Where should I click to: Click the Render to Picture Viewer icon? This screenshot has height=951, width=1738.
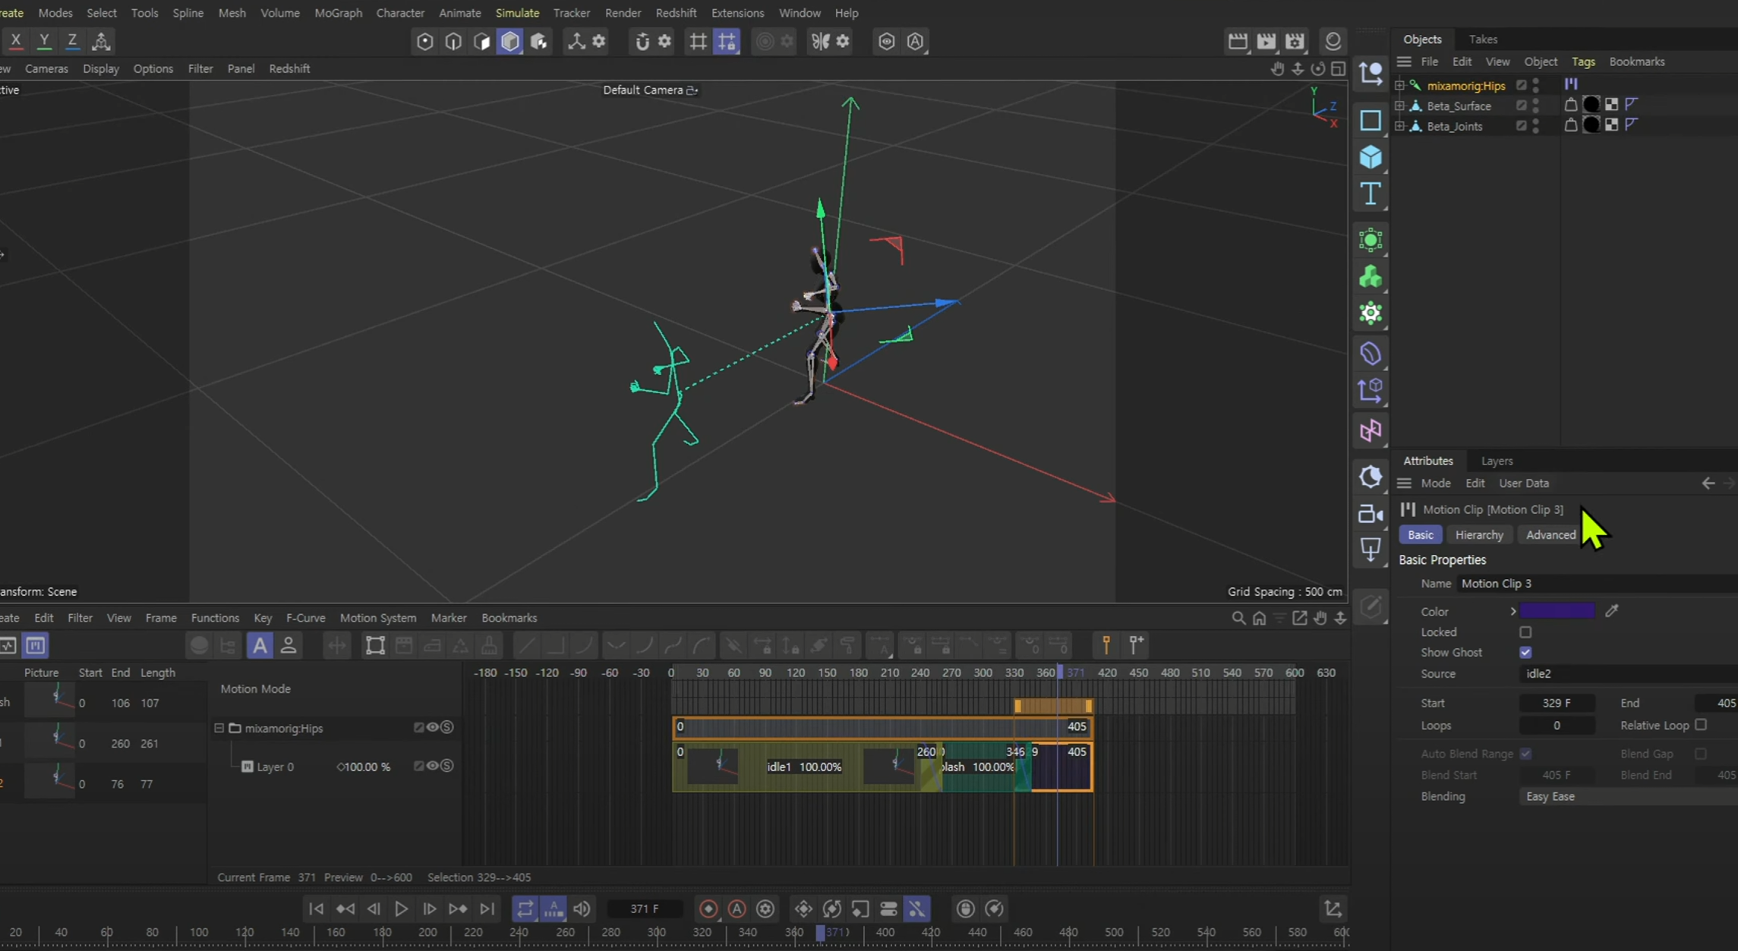click(x=1266, y=41)
